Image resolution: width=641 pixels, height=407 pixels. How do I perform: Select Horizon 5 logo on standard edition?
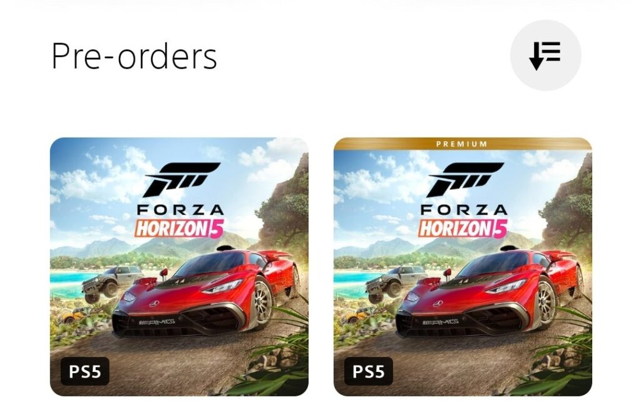point(179,229)
